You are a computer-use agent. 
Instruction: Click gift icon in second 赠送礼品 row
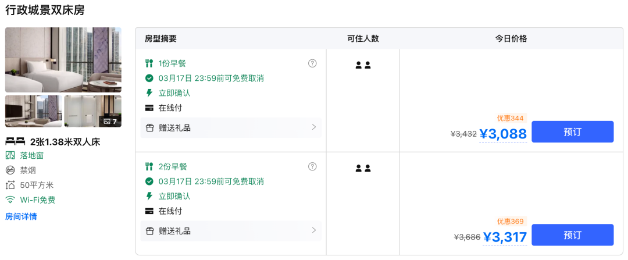point(149,231)
